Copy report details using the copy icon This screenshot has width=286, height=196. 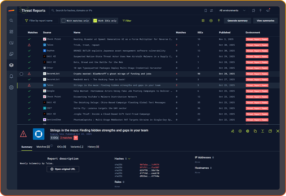[255, 131]
